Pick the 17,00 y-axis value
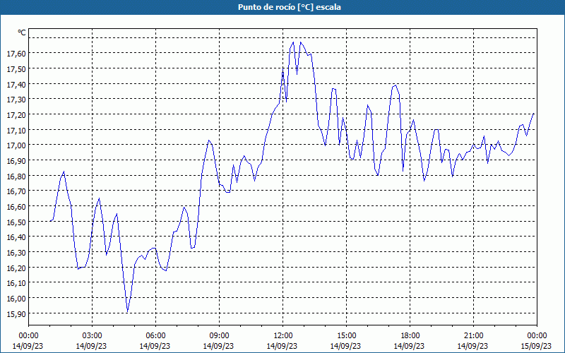Viewport: 565px width, 353px height. (x=16, y=145)
